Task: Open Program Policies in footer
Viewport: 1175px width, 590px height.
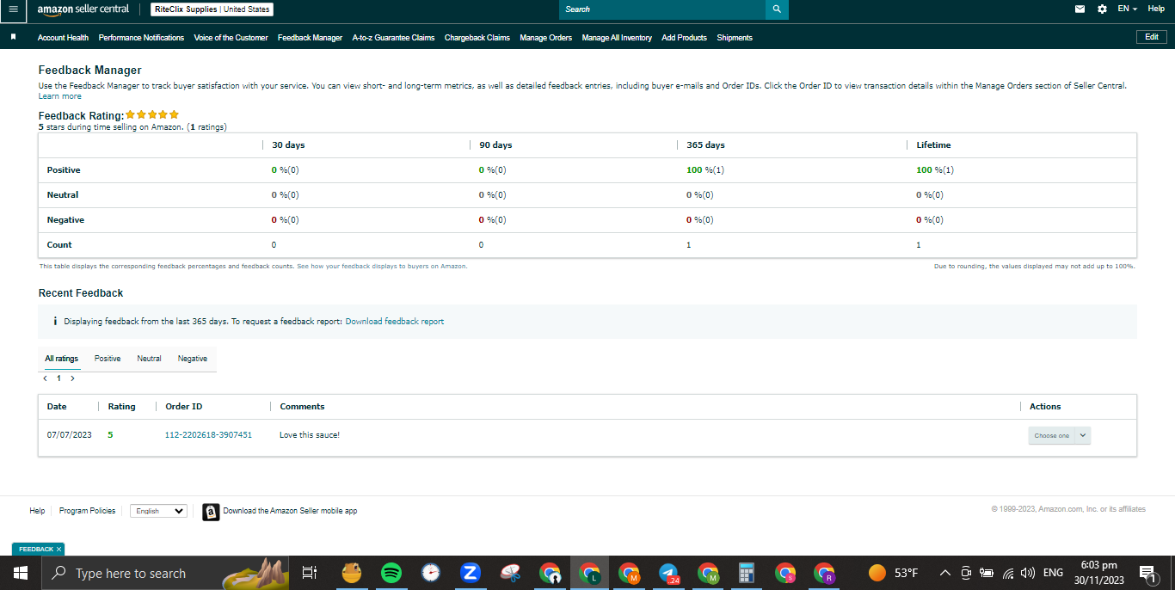Action: (x=87, y=511)
